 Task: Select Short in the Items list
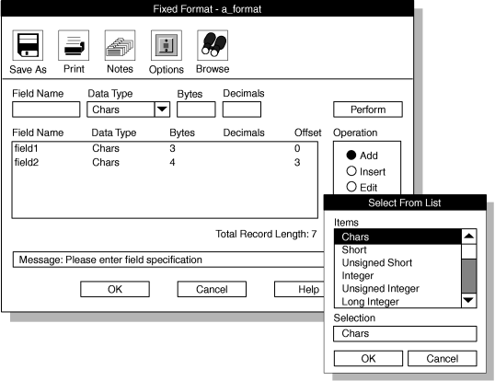pos(397,249)
